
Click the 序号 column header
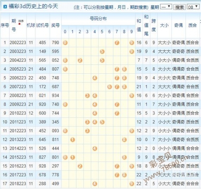pyautogui.click(x=5, y=25)
